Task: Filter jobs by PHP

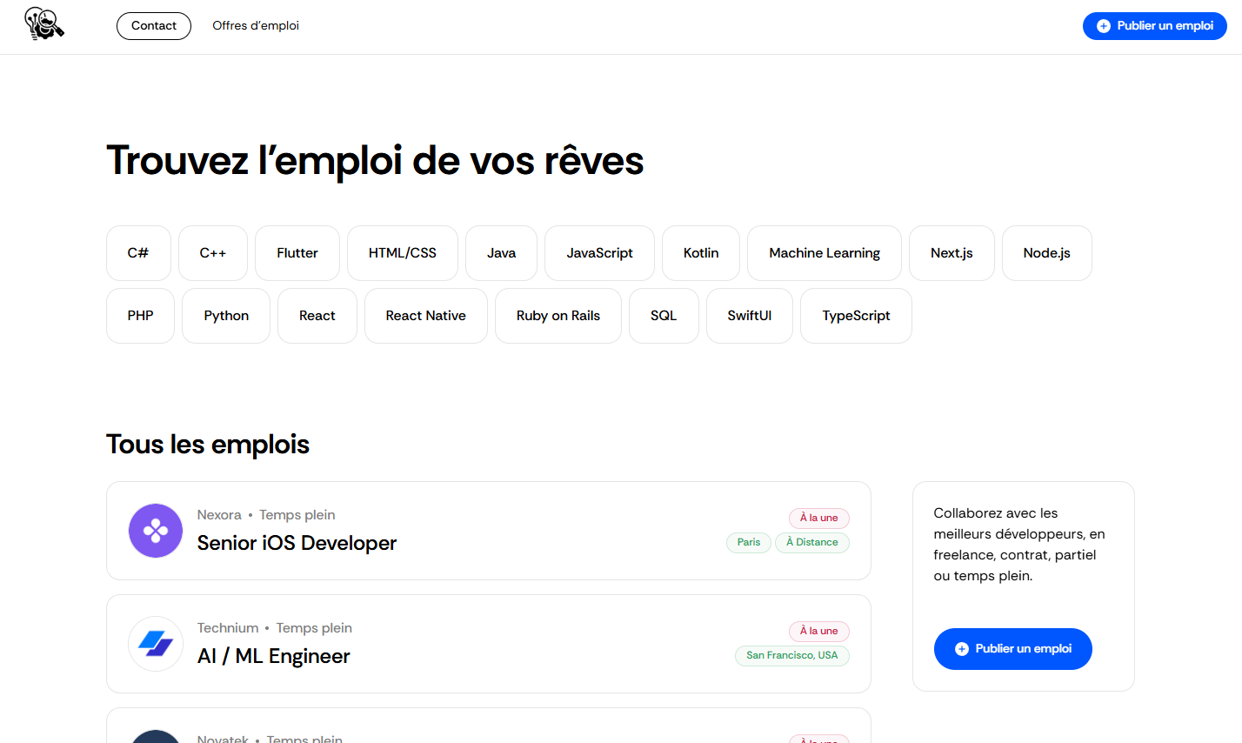Action: [x=141, y=316]
